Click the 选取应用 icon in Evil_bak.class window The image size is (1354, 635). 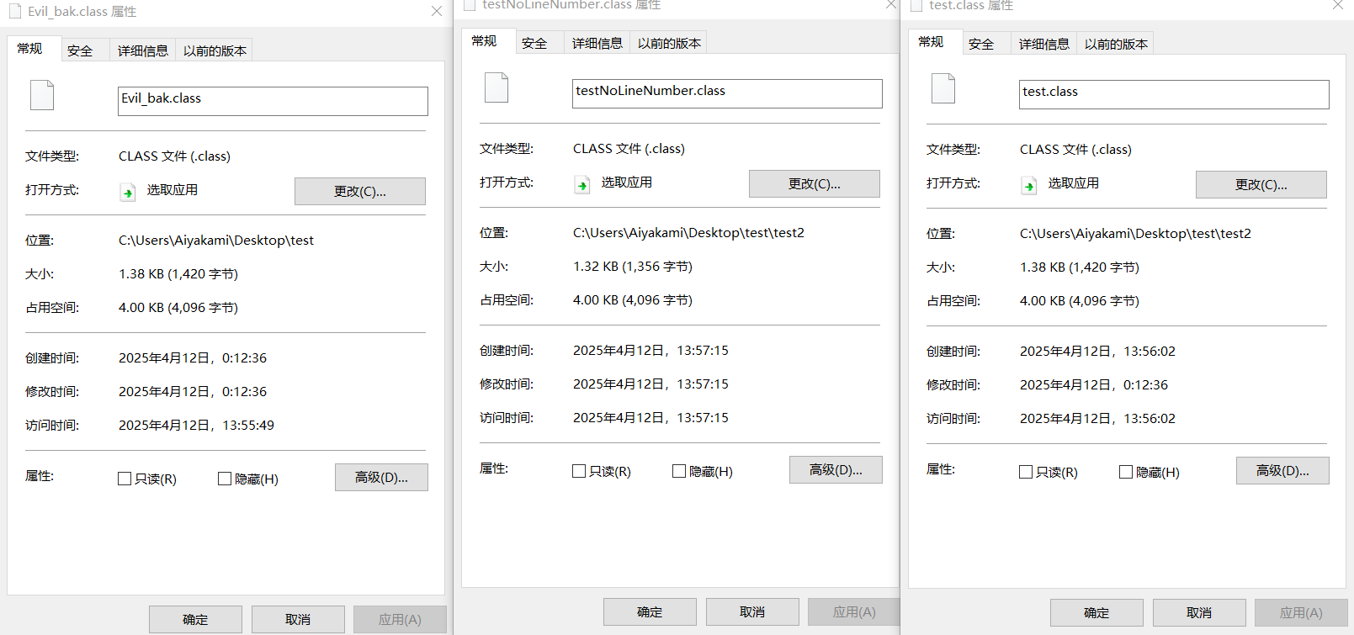coord(128,192)
